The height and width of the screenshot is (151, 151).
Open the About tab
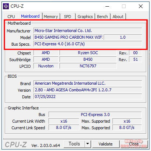[x=118, y=17]
